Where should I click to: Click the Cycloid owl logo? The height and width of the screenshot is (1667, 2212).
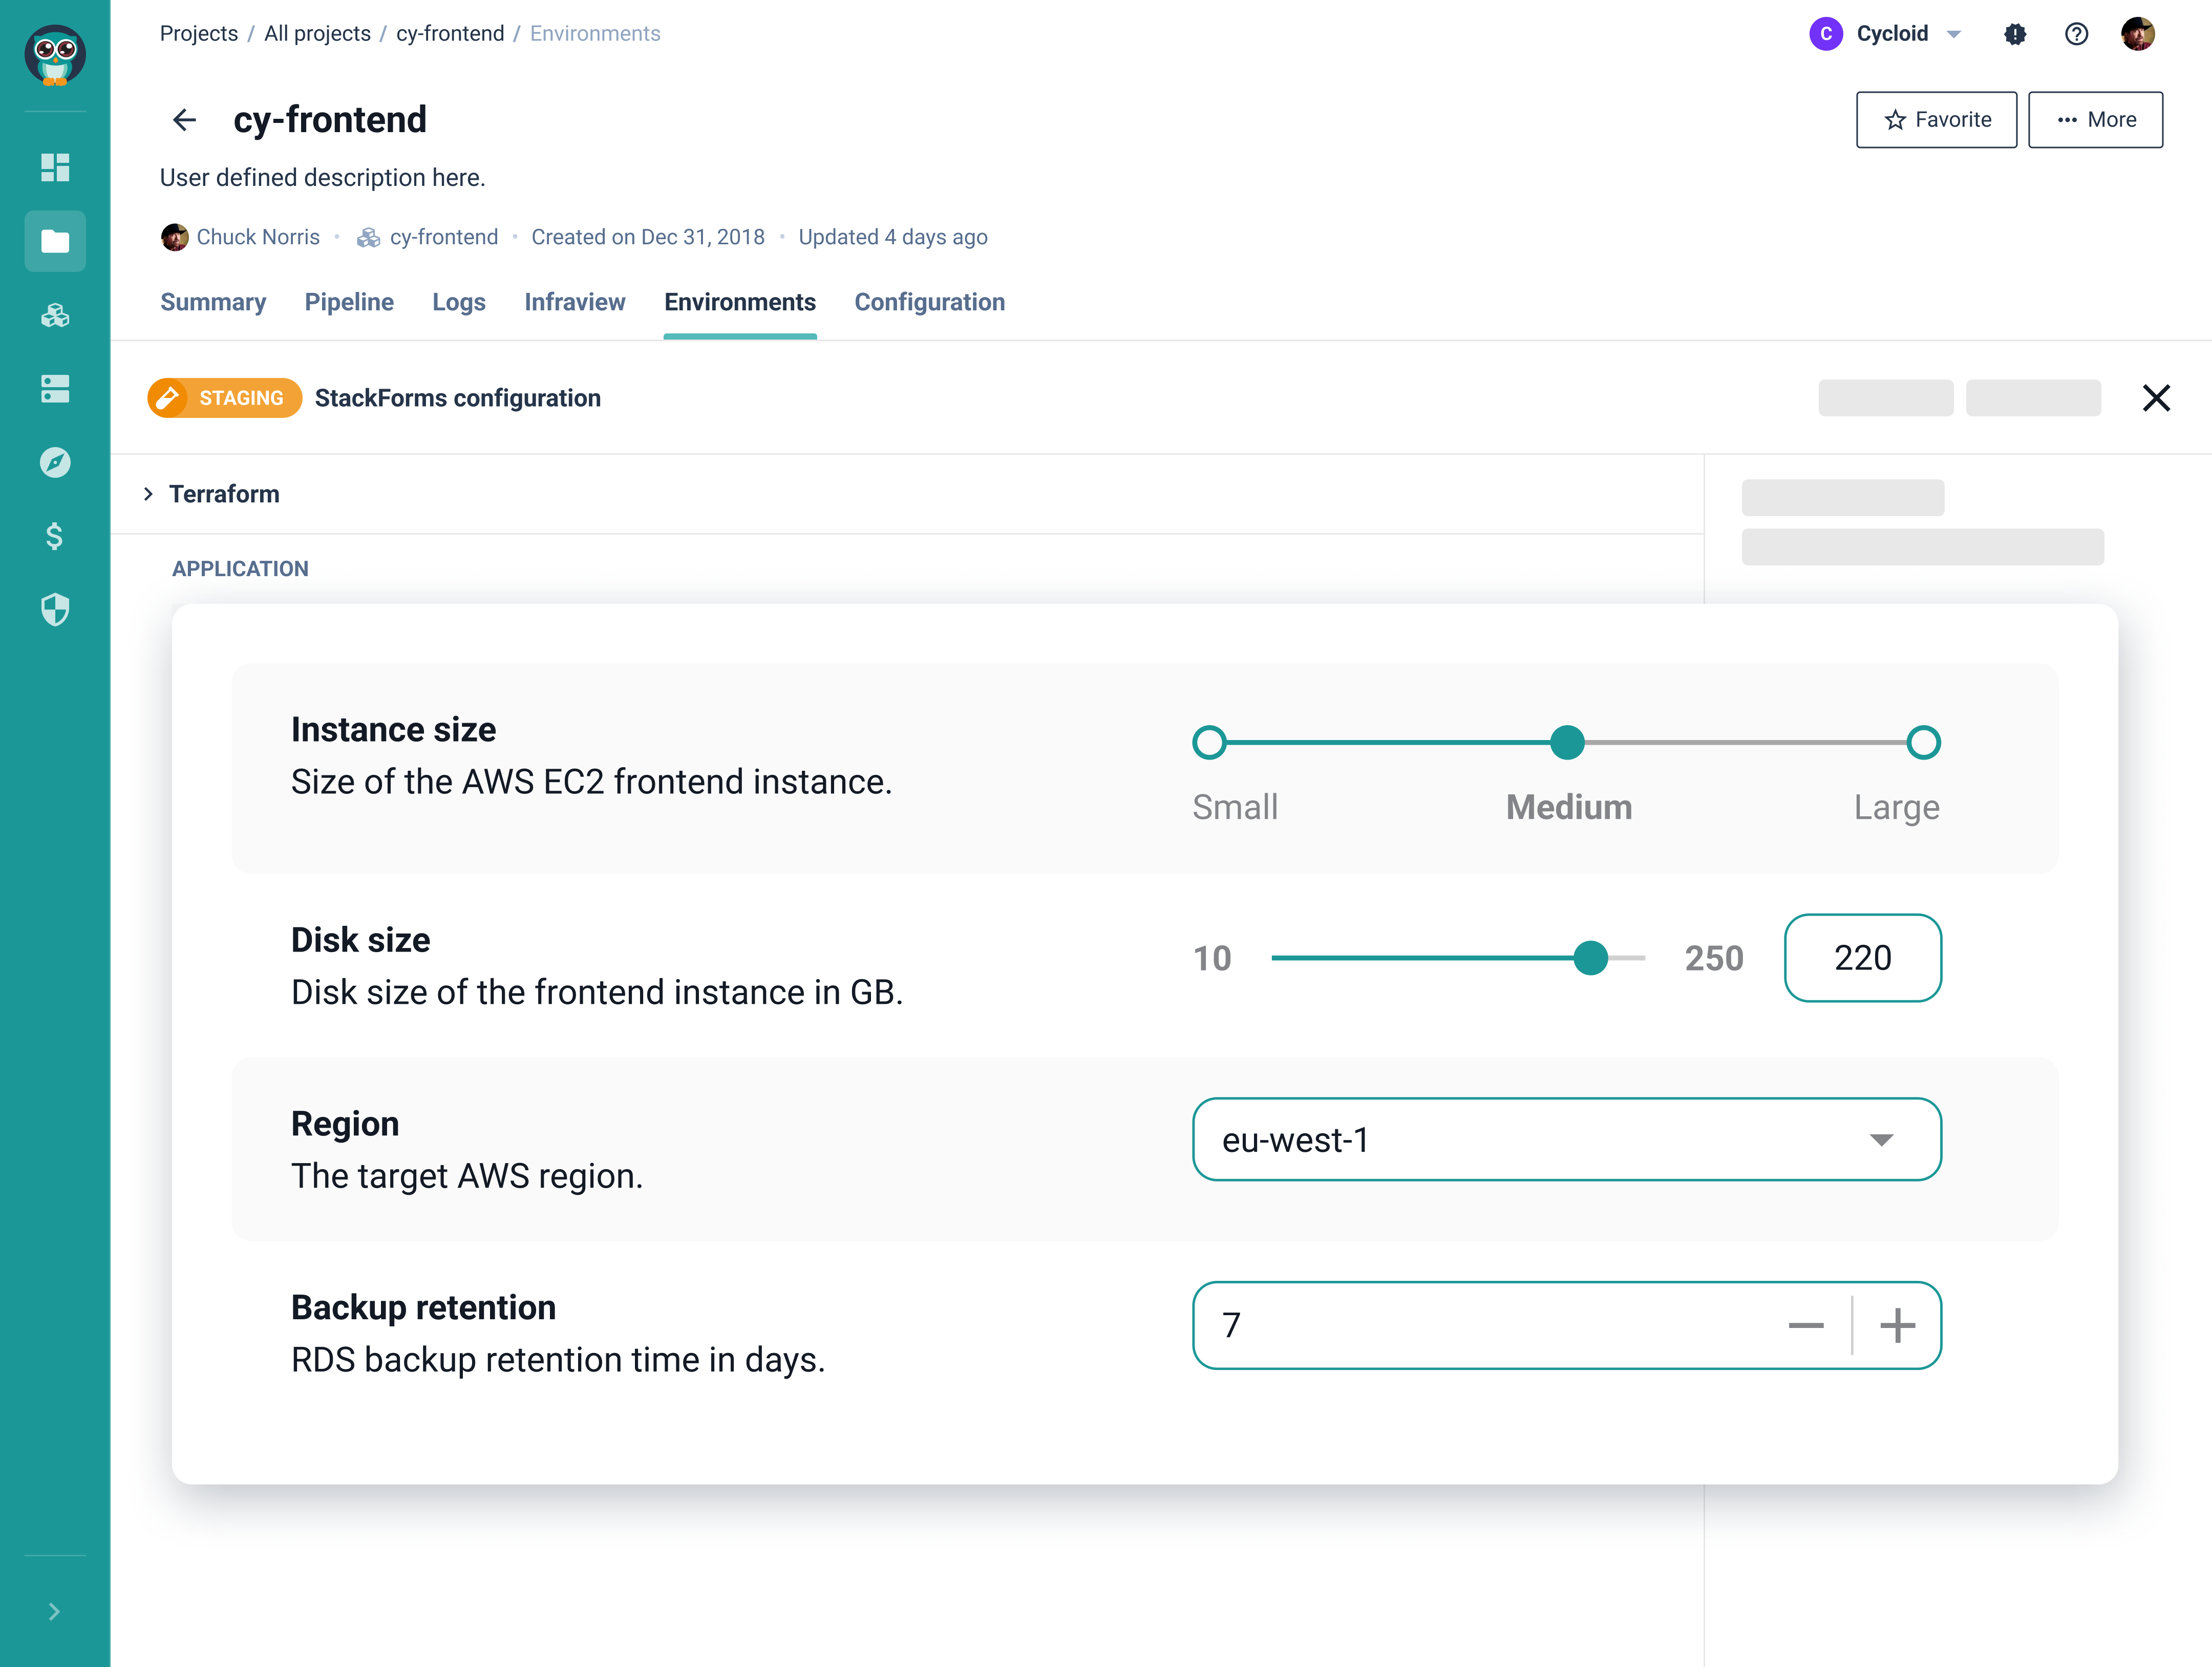pos(55,56)
